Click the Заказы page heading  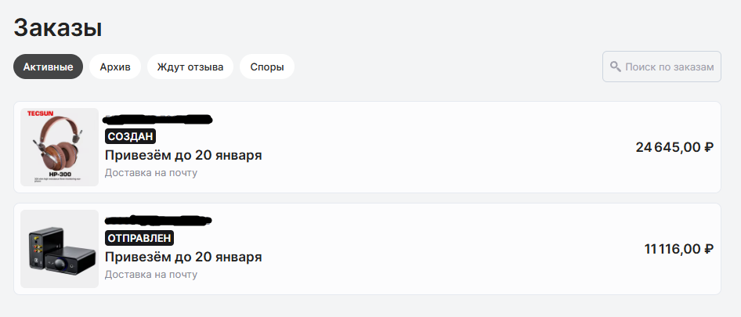[58, 28]
